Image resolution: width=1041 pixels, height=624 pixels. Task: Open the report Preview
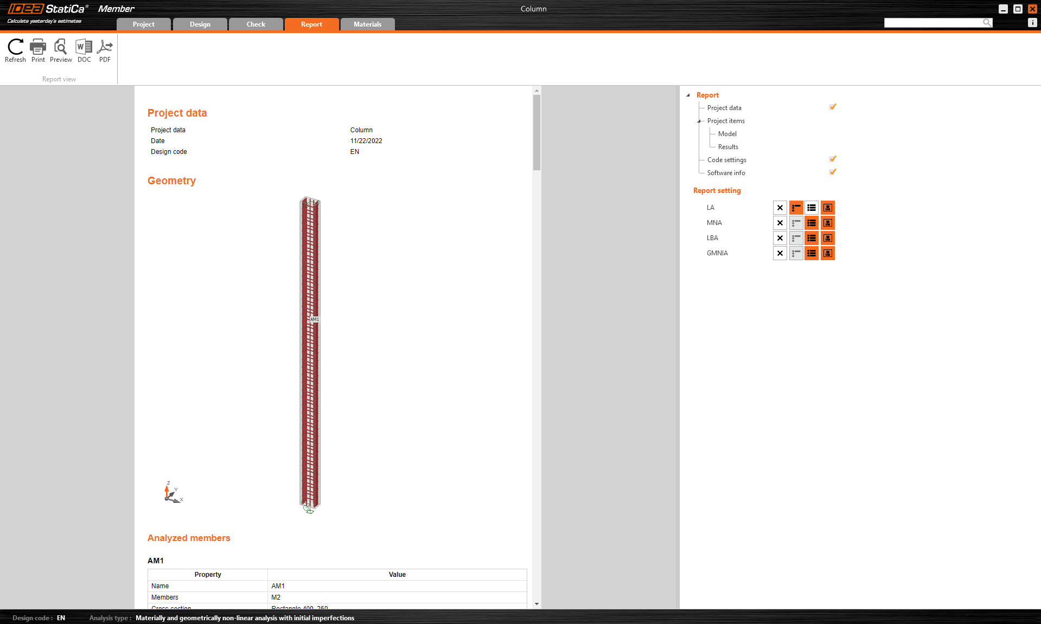(61, 50)
